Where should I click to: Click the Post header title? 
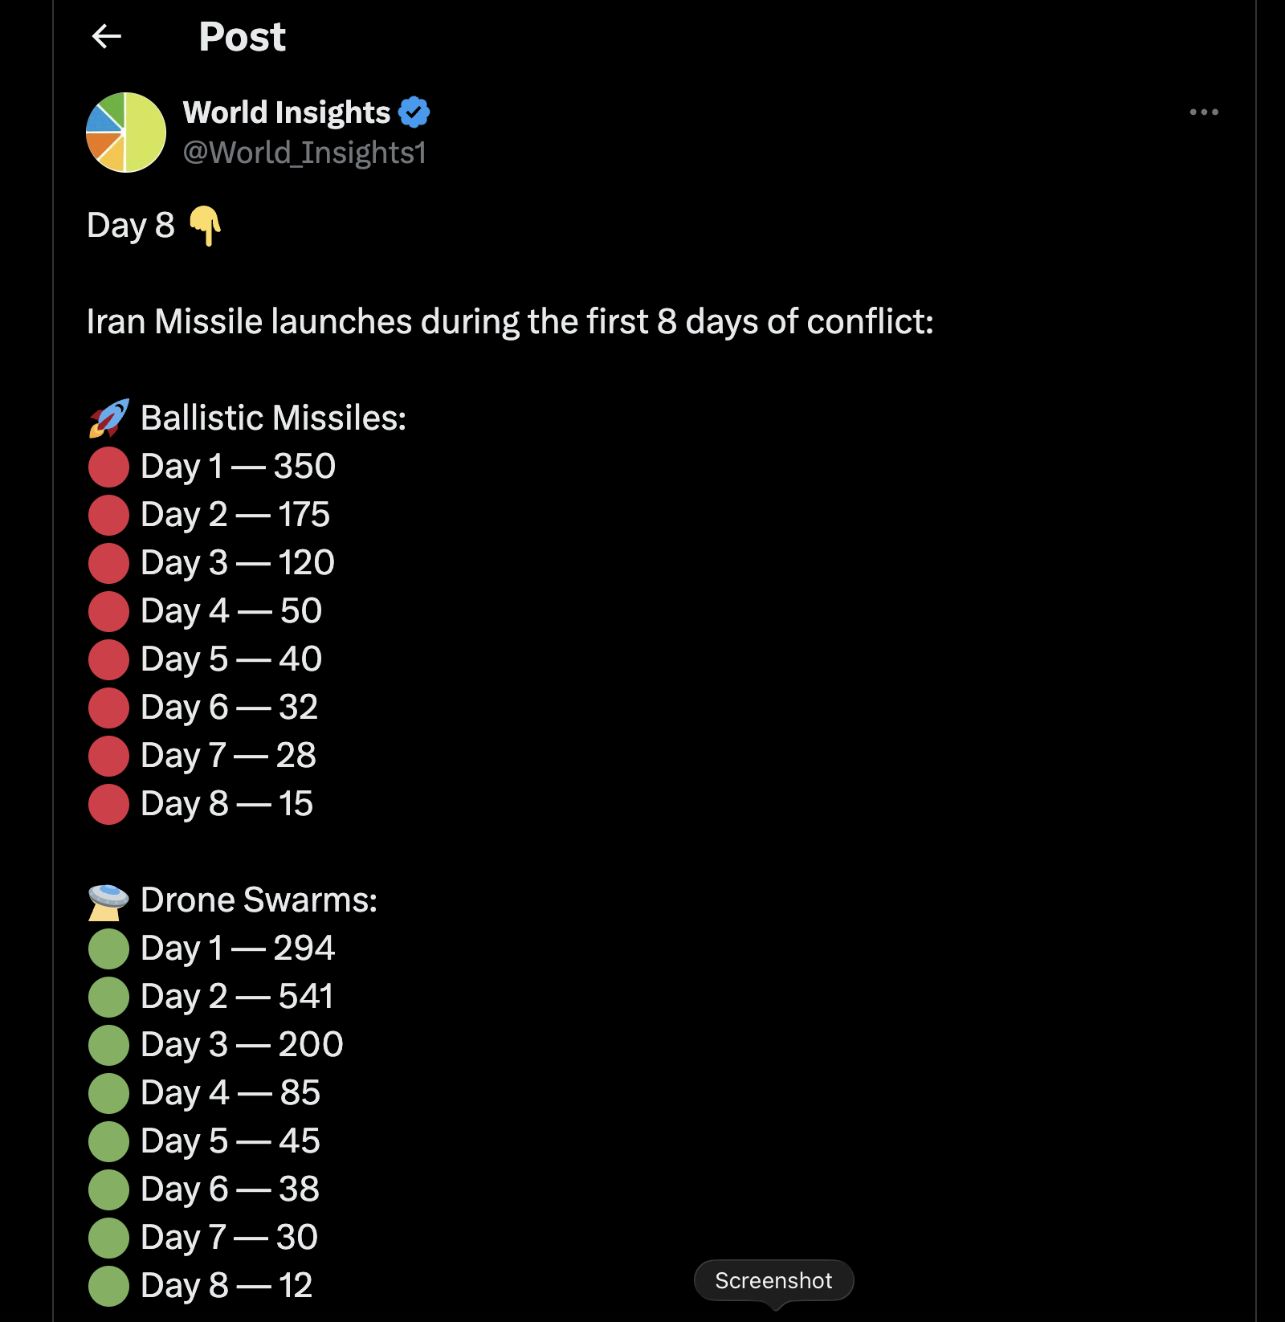point(242,37)
